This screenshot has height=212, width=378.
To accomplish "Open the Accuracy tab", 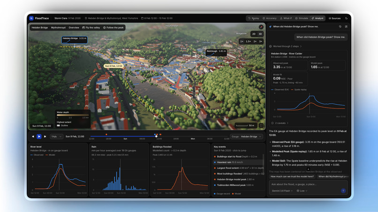I will pyautogui.click(x=269, y=18).
